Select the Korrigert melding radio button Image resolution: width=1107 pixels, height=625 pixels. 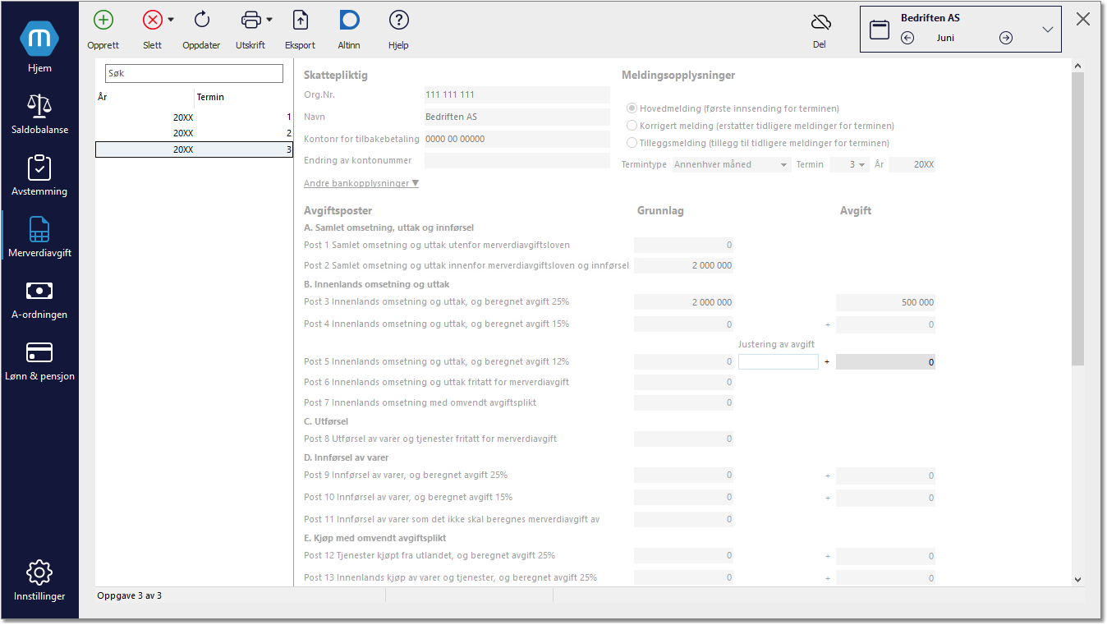pos(632,126)
